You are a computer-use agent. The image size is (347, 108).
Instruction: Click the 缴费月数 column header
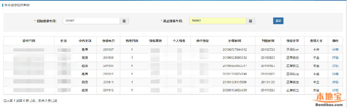pos(132,41)
